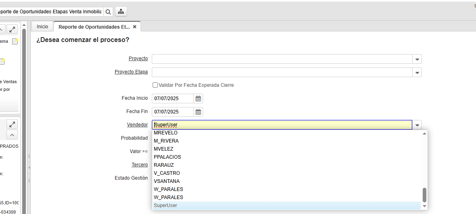Open the menu tree hierarchy icon
Image resolution: width=476 pixels, height=214 pixels.
coord(121,12)
